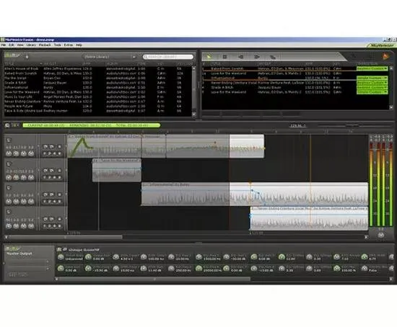
Task: Open the first playlist row's green transition dropdown
Action: pyautogui.click(x=372, y=68)
